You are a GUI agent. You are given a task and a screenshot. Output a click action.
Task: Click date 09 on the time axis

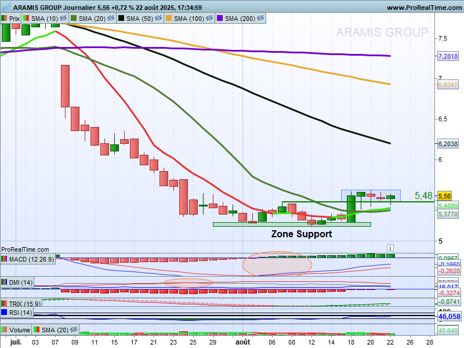point(75,342)
